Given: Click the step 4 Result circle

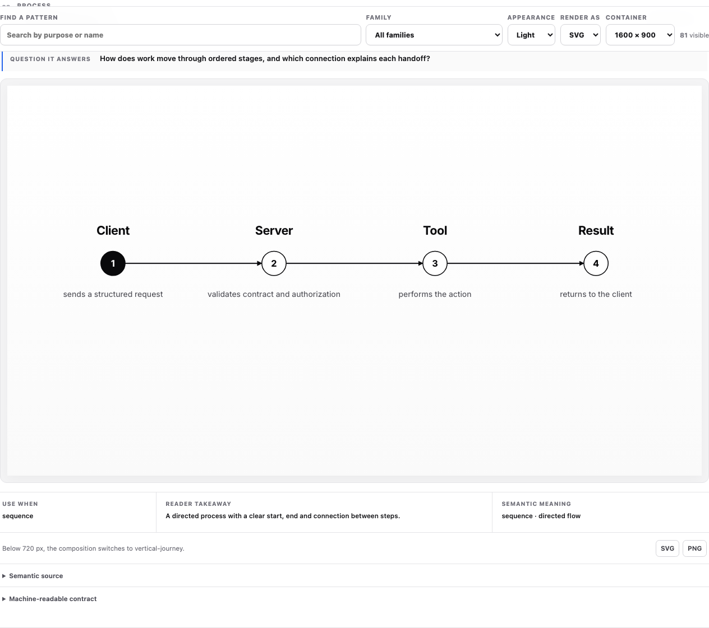Looking at the screenshot, I should click(596, 263).
